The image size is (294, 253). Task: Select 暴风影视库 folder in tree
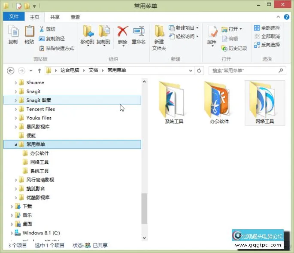pyautogui.click(x=38, y=127)
